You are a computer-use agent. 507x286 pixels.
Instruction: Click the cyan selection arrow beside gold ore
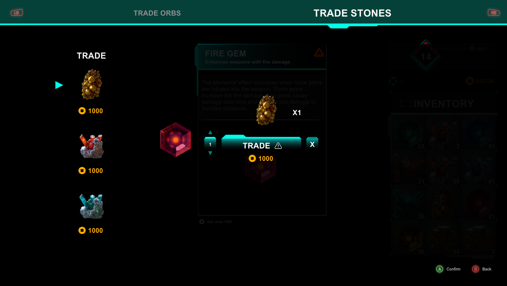point(59,85)
